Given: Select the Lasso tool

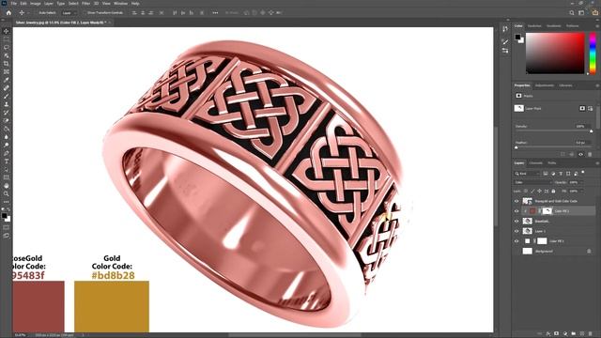Looking at the screenshot, I should click(x=7, y=48).
